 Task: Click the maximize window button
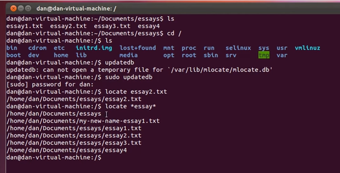click(x=28, y=8)
